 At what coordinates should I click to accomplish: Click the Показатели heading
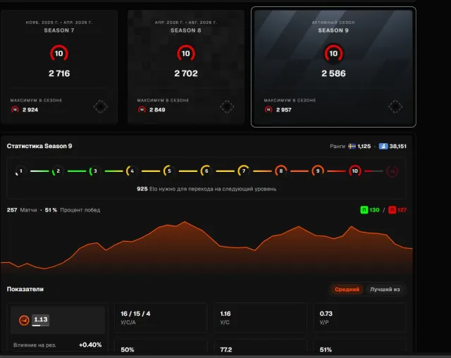(x=25, y=289)
